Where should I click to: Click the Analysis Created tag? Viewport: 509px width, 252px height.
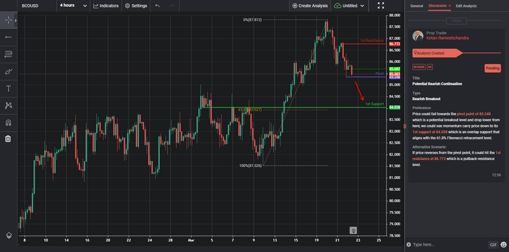coord(437,53)
